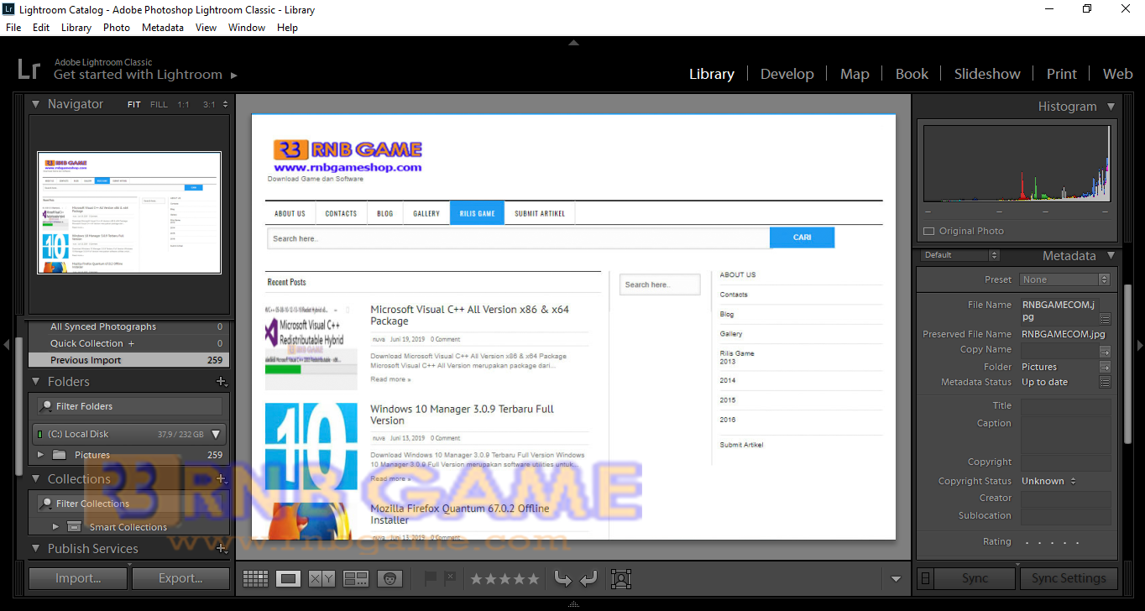Collapse the Collections panel triangle
The height and width of the screenshot is (611, 1145).
point(36,479)
